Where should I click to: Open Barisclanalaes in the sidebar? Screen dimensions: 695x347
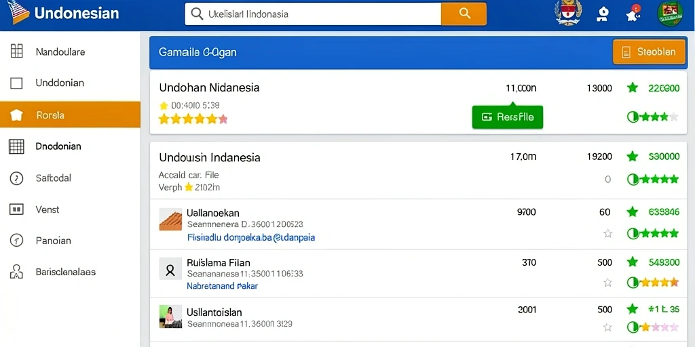pos(66,272)
